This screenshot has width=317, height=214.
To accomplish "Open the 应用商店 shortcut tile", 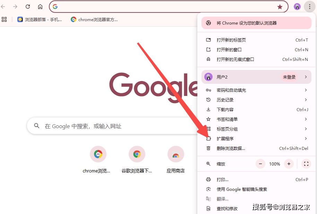I will tap(176, 160).
